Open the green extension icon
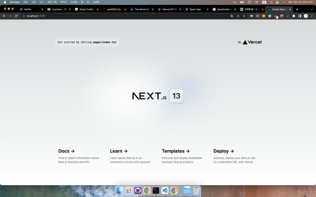316x197 pixels. (251, 16)
